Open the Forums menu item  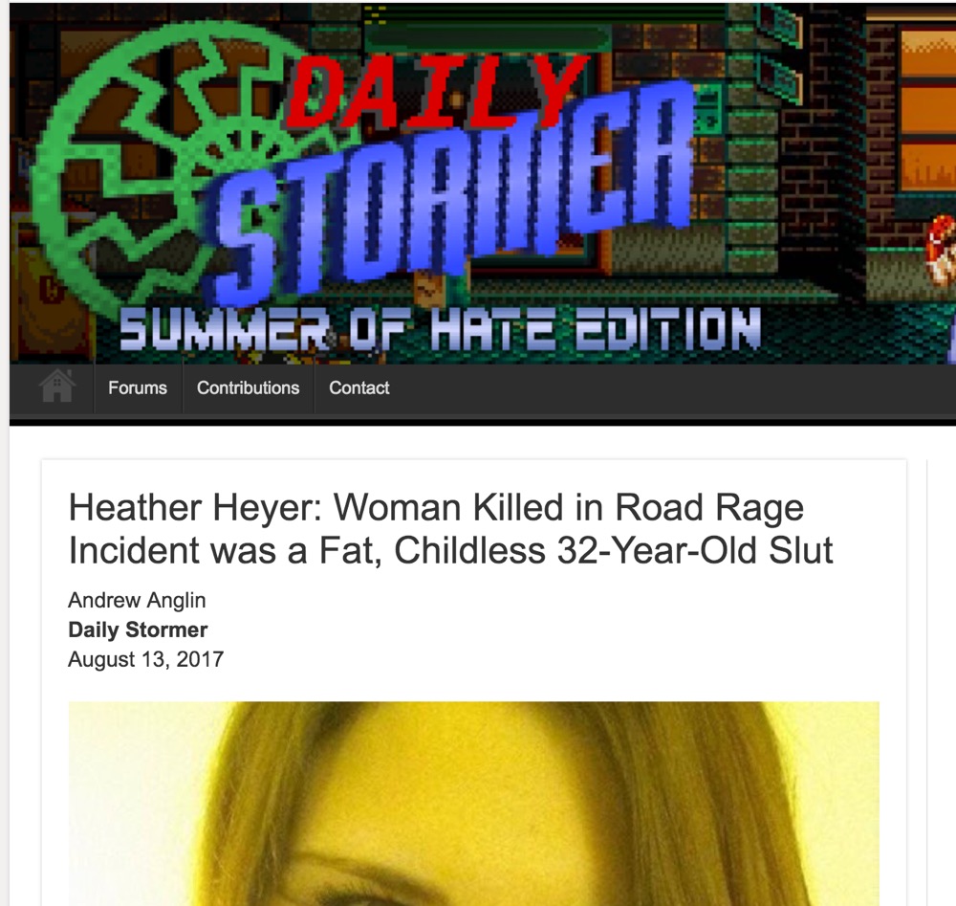point(138,388)
